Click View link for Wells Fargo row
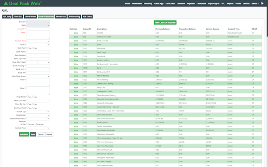Screen dimensions: 268x167 (x=76, y=53)
